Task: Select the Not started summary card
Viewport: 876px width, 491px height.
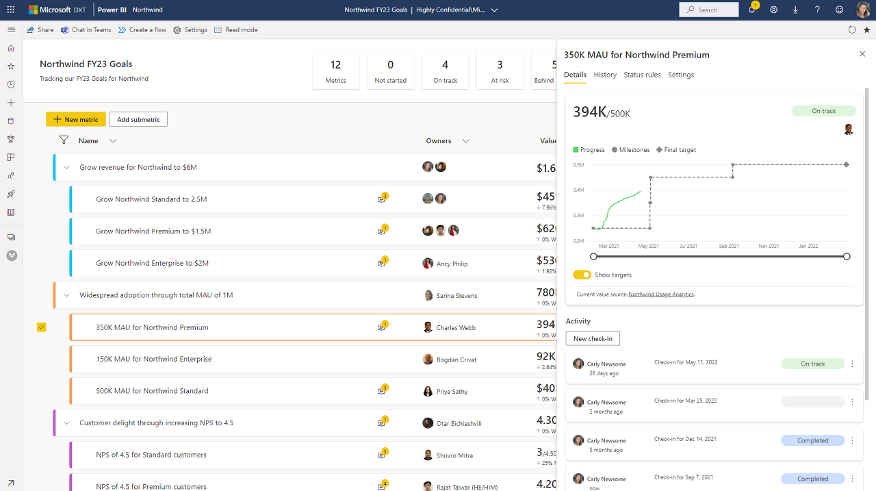Action: [391, 71]
